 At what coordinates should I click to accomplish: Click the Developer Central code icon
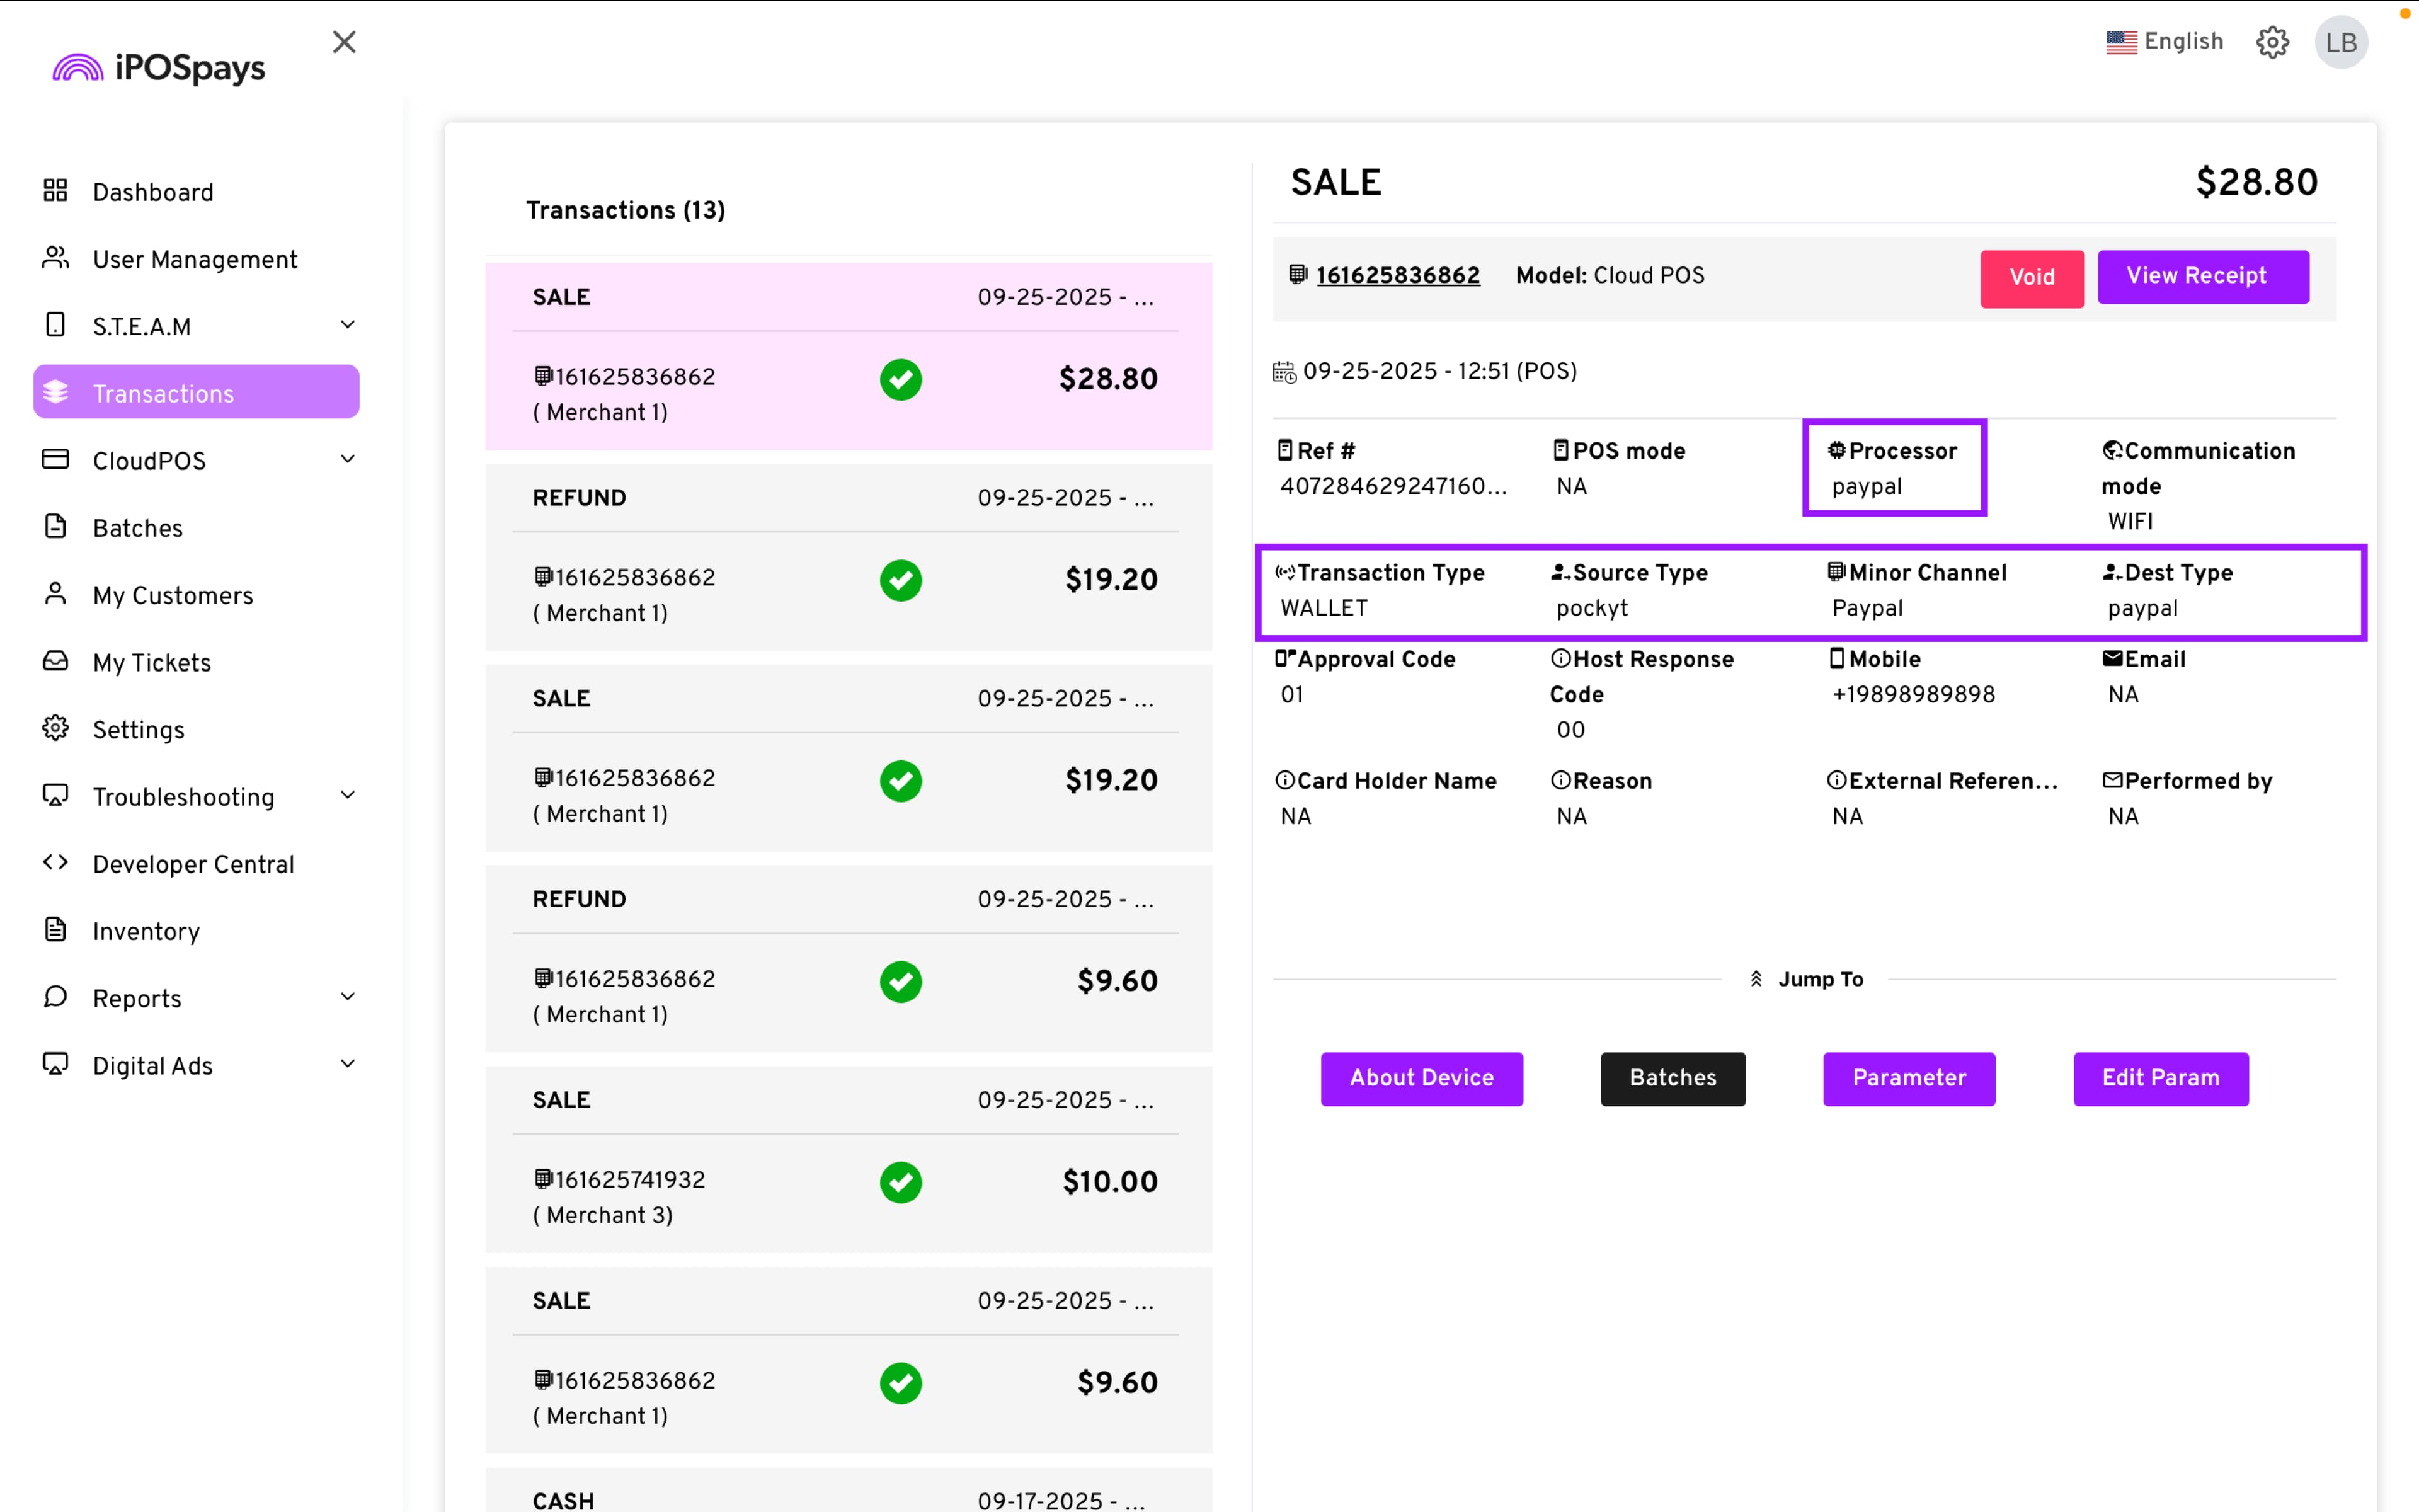(x=55, y=862)
